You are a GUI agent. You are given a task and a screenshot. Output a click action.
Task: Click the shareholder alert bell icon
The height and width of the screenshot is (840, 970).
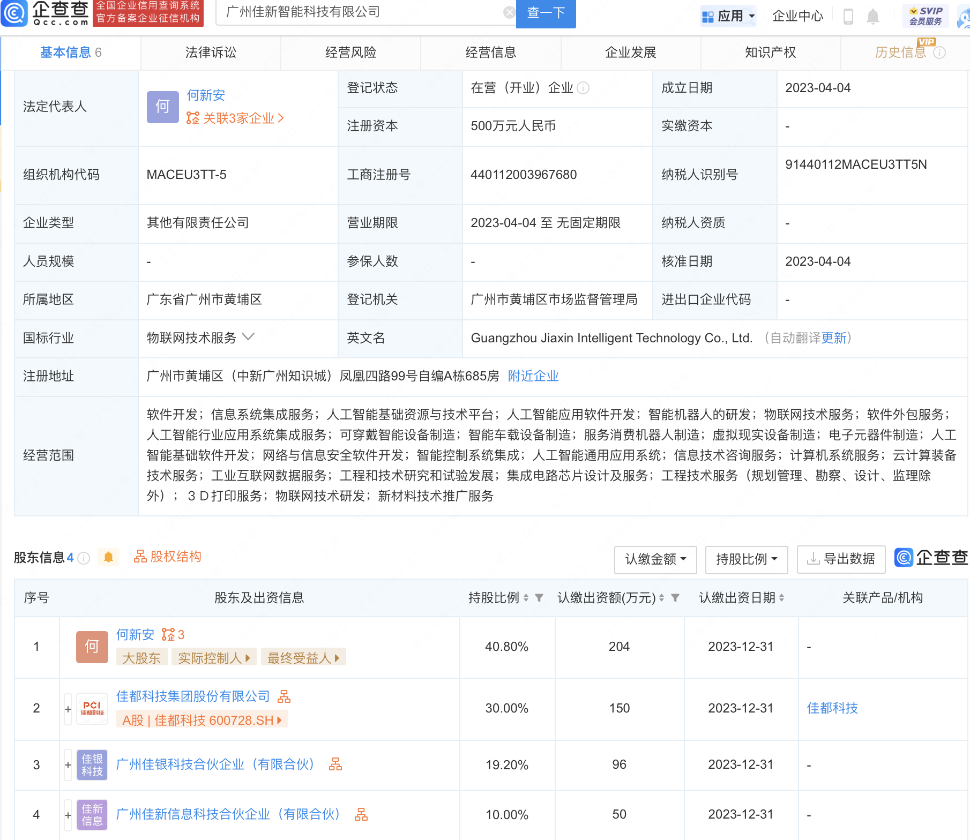(x=108, y=558)
